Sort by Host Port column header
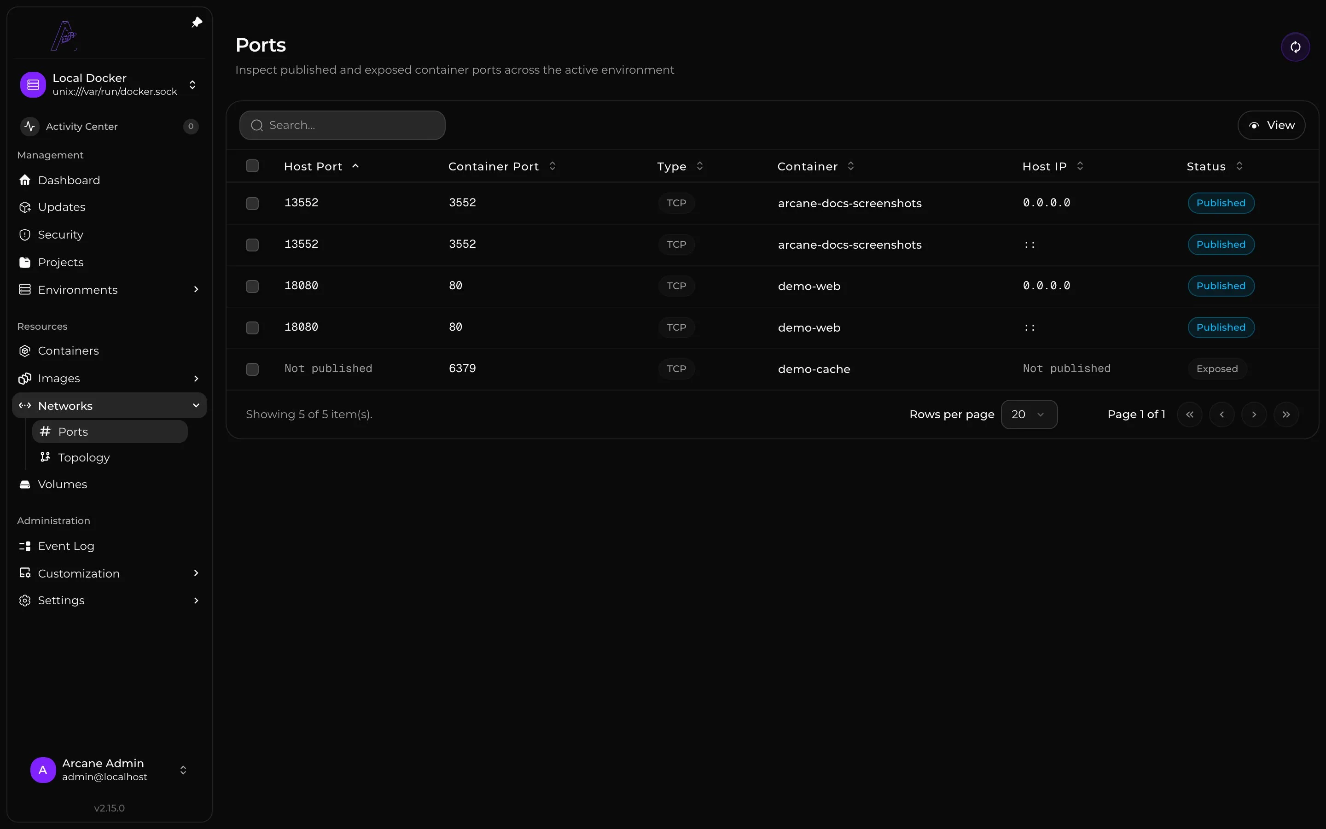 point(322,166)
